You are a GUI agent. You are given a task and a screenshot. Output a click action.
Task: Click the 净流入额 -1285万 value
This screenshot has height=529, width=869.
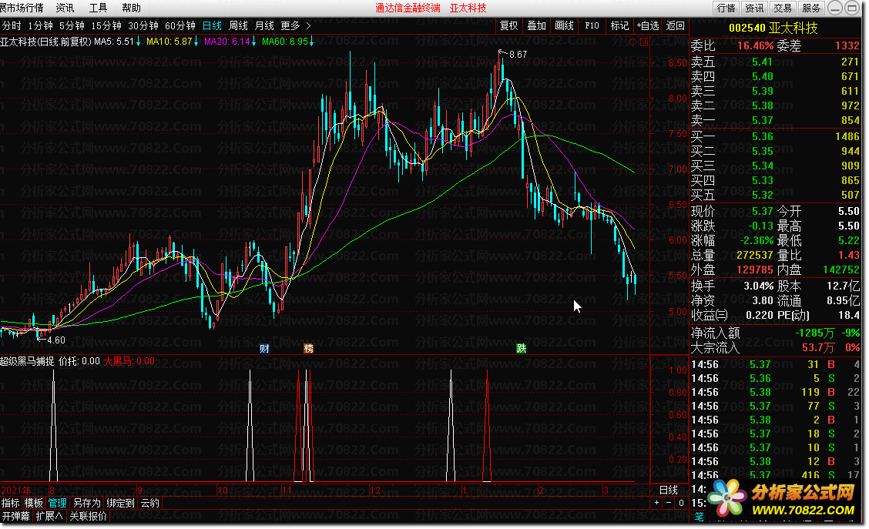click(815, 333)
